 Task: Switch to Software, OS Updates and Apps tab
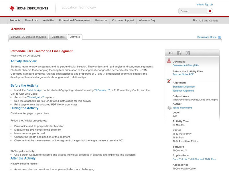(x=28, y=37)
